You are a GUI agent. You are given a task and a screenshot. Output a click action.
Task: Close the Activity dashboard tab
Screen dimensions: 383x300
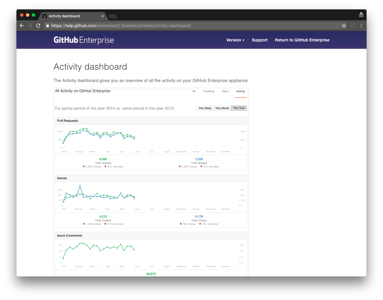click(x=103, y=16)
